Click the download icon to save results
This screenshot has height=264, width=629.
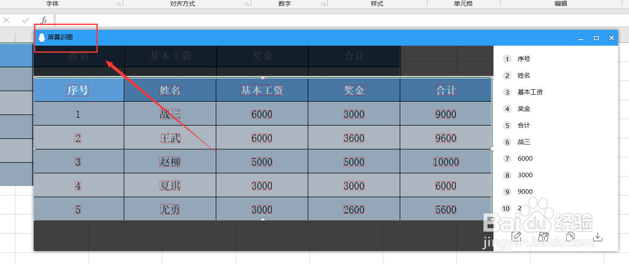[x=597, y=237]
